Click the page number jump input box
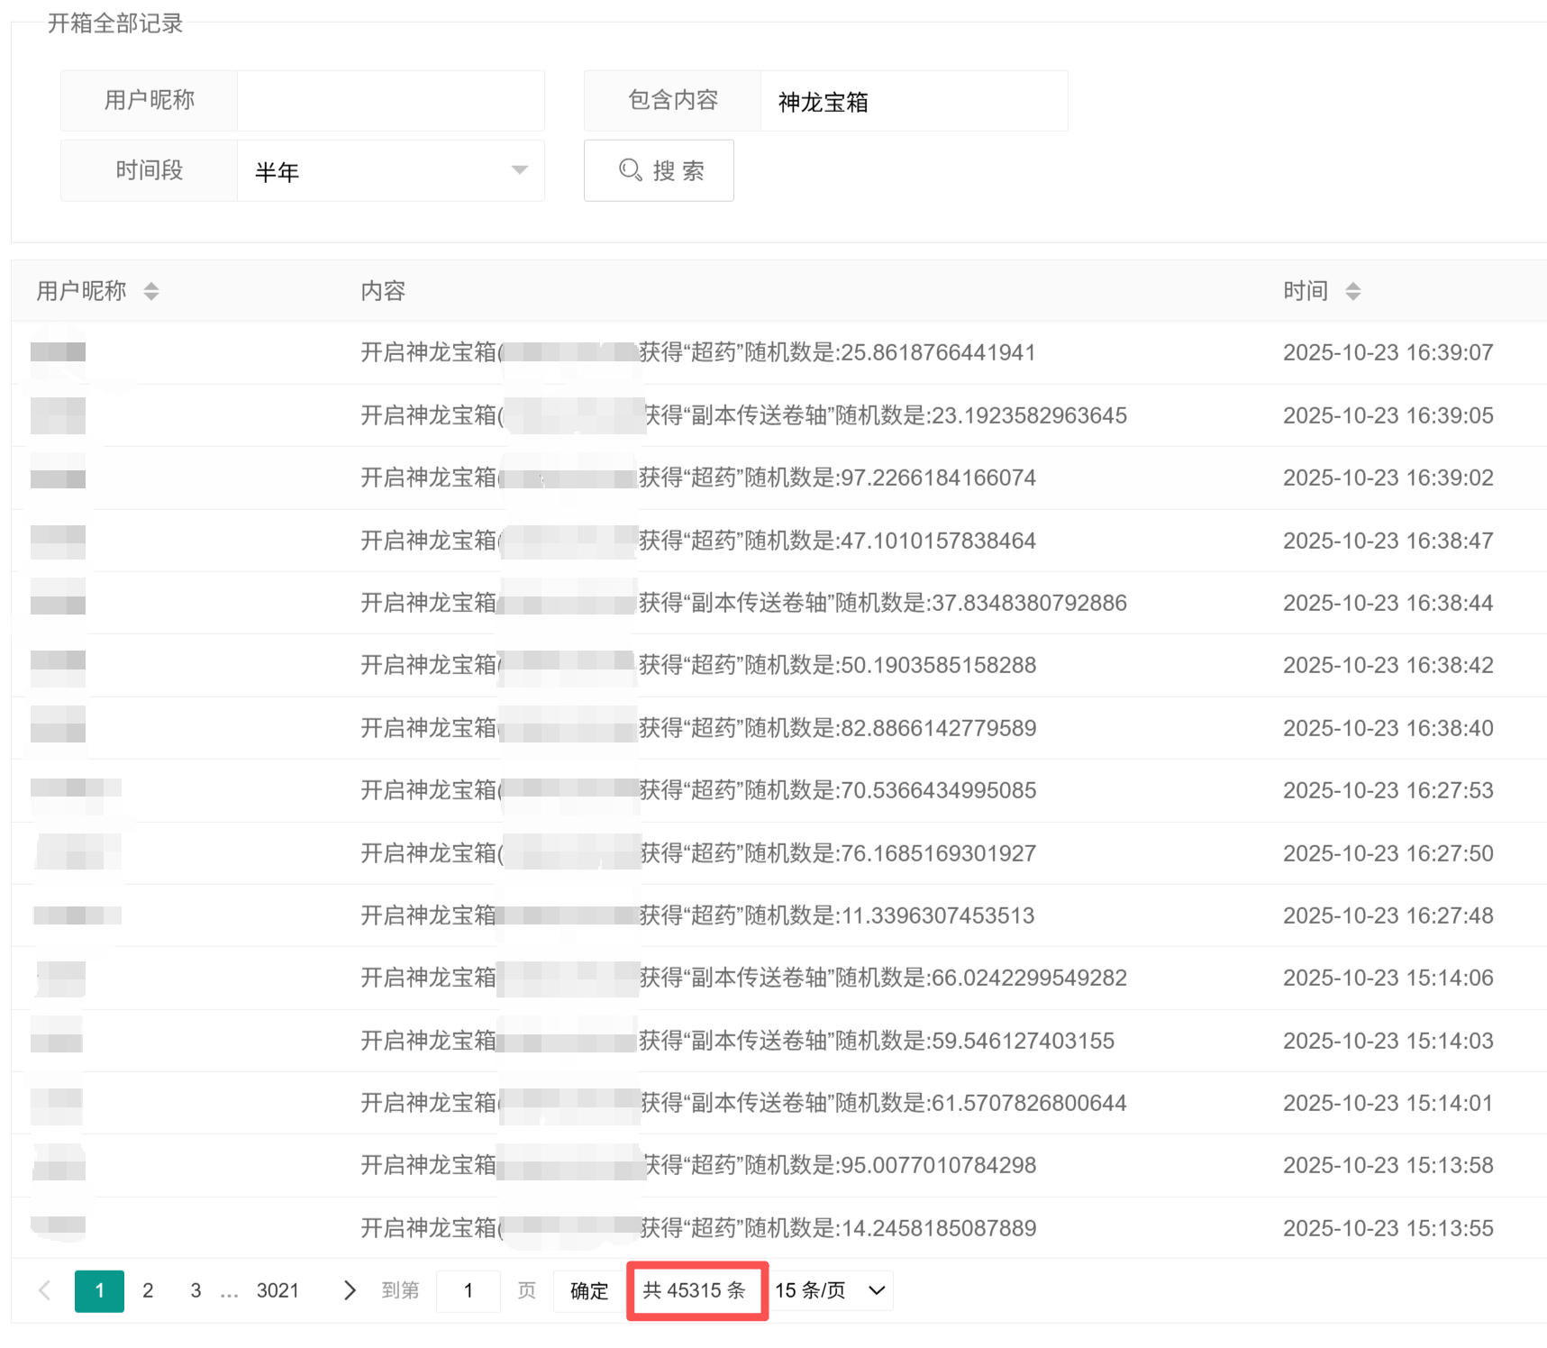 point(468,1290)
